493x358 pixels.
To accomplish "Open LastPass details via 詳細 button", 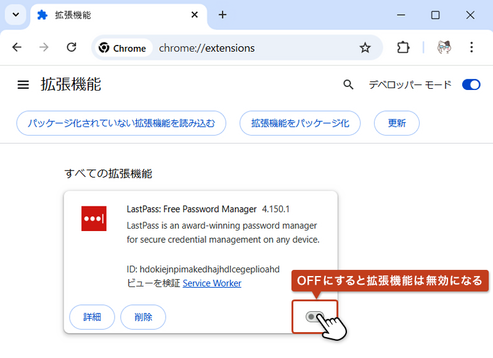I will (x=92, y=317).
